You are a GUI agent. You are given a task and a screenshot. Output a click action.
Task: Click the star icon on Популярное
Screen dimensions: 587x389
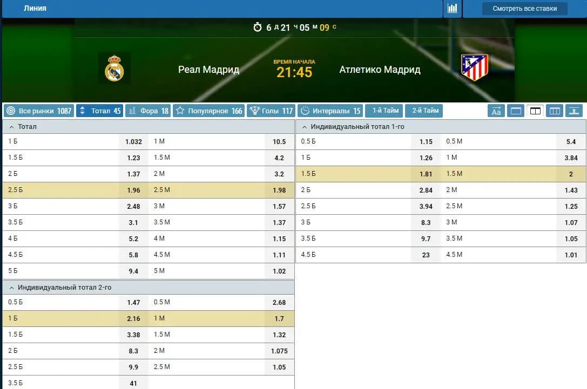(180, 111)
